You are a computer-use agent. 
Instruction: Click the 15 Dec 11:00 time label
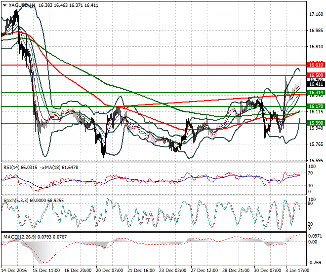point(46,271)
